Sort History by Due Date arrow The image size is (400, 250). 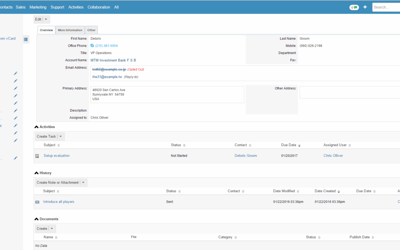[x=374, y=191]
